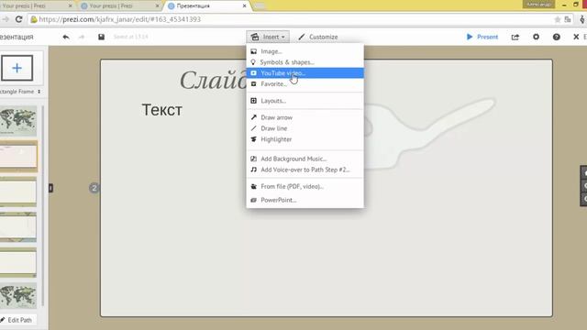Open settings gear icon
Image resolution: width=587 pixels, height=330 pixels.
(x=536, y=37)
